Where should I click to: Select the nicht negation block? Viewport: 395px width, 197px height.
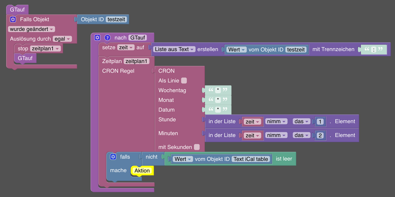coord(152,157)
